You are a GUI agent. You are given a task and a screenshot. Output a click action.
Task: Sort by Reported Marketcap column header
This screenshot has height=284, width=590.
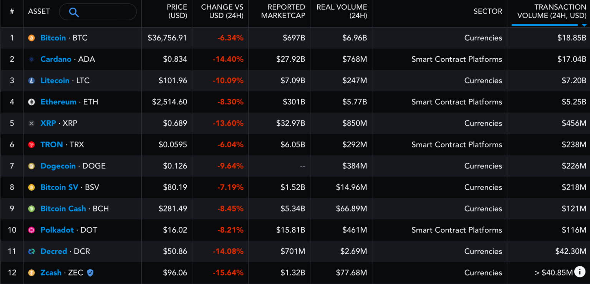click(283, 12)
